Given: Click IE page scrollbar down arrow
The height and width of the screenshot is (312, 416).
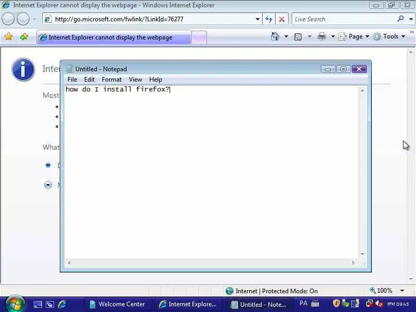Looking at the screenshot, I should click(x=411, y=279).
